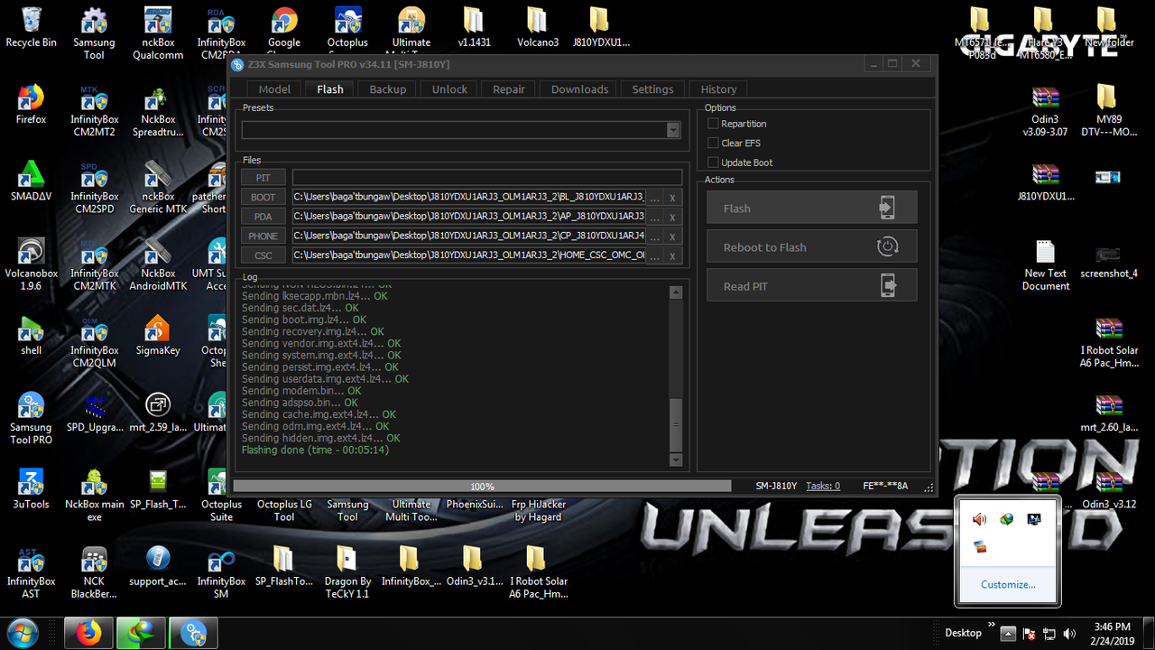Launch SigmaKey desktop shortcut
Screen dimensions: 1155x650
(x=158, y=336)
